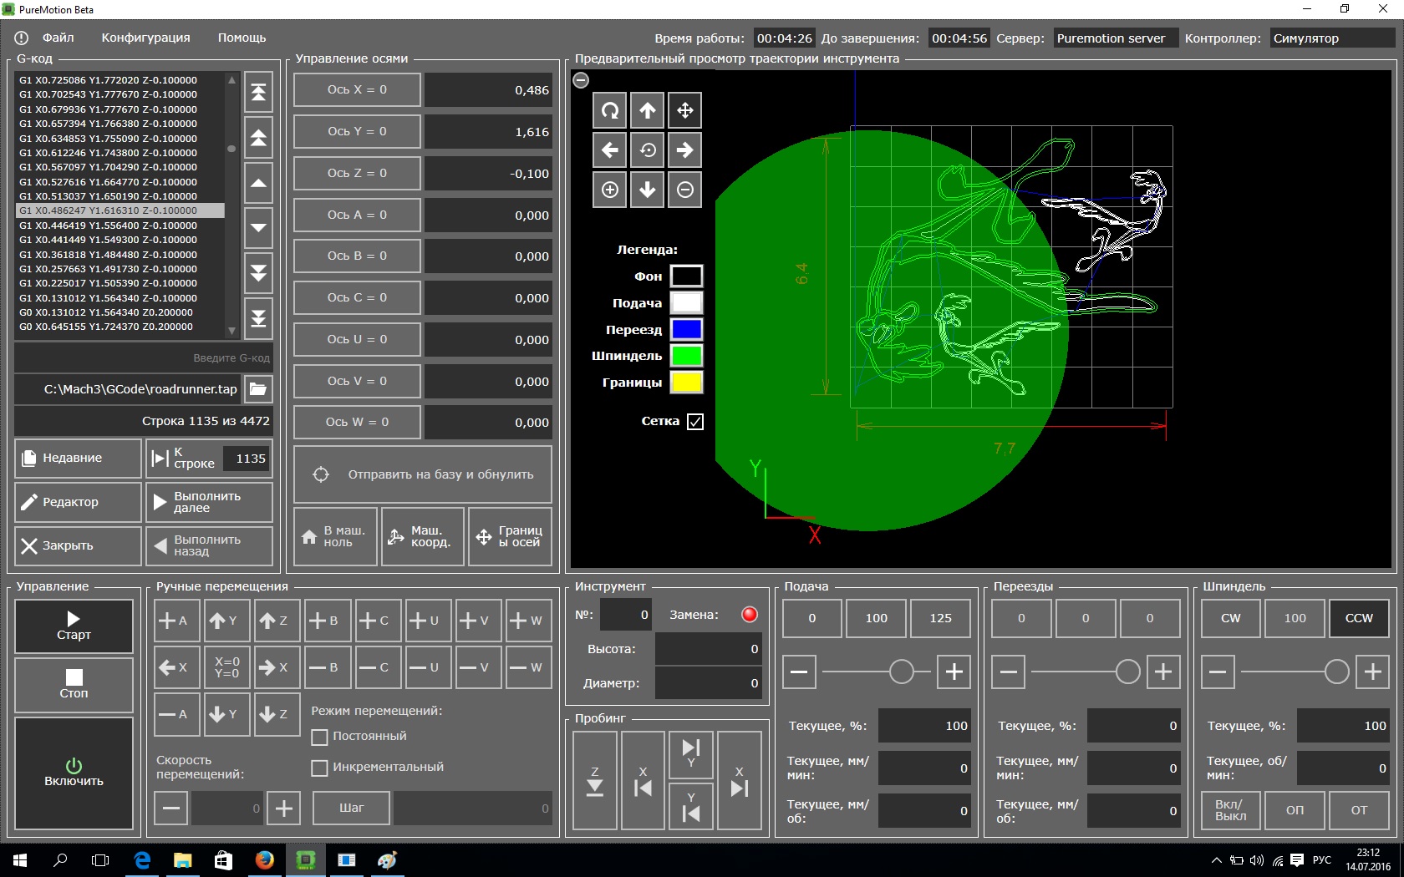Zoom in the toolpath preview
The image size is (1404, 877).
point(610,190)
